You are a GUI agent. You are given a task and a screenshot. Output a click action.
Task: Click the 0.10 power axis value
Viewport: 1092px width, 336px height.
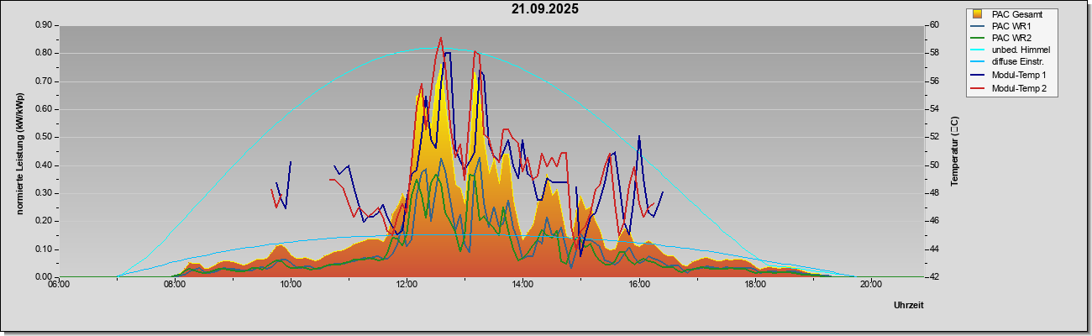[x=45, y=249]
